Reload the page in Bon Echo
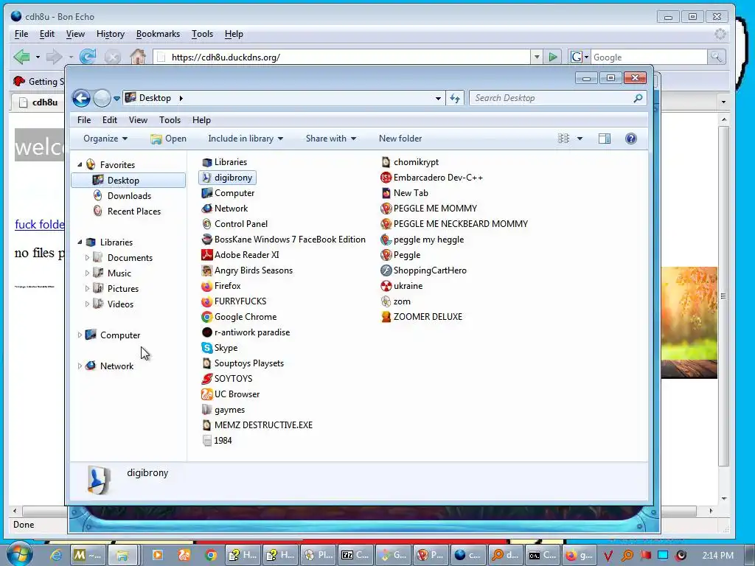The width and height of the screenshot is (755, 566). 88,57
